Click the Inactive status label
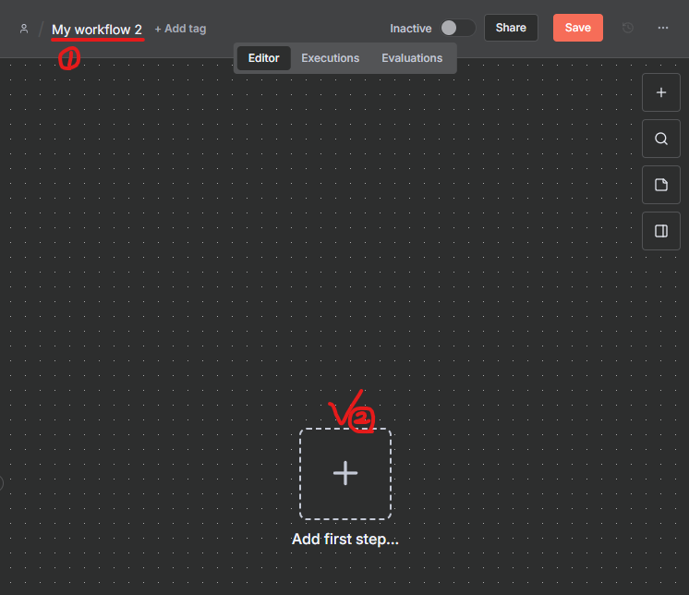Screen dimensions: 689x595 tap(410, 29)
